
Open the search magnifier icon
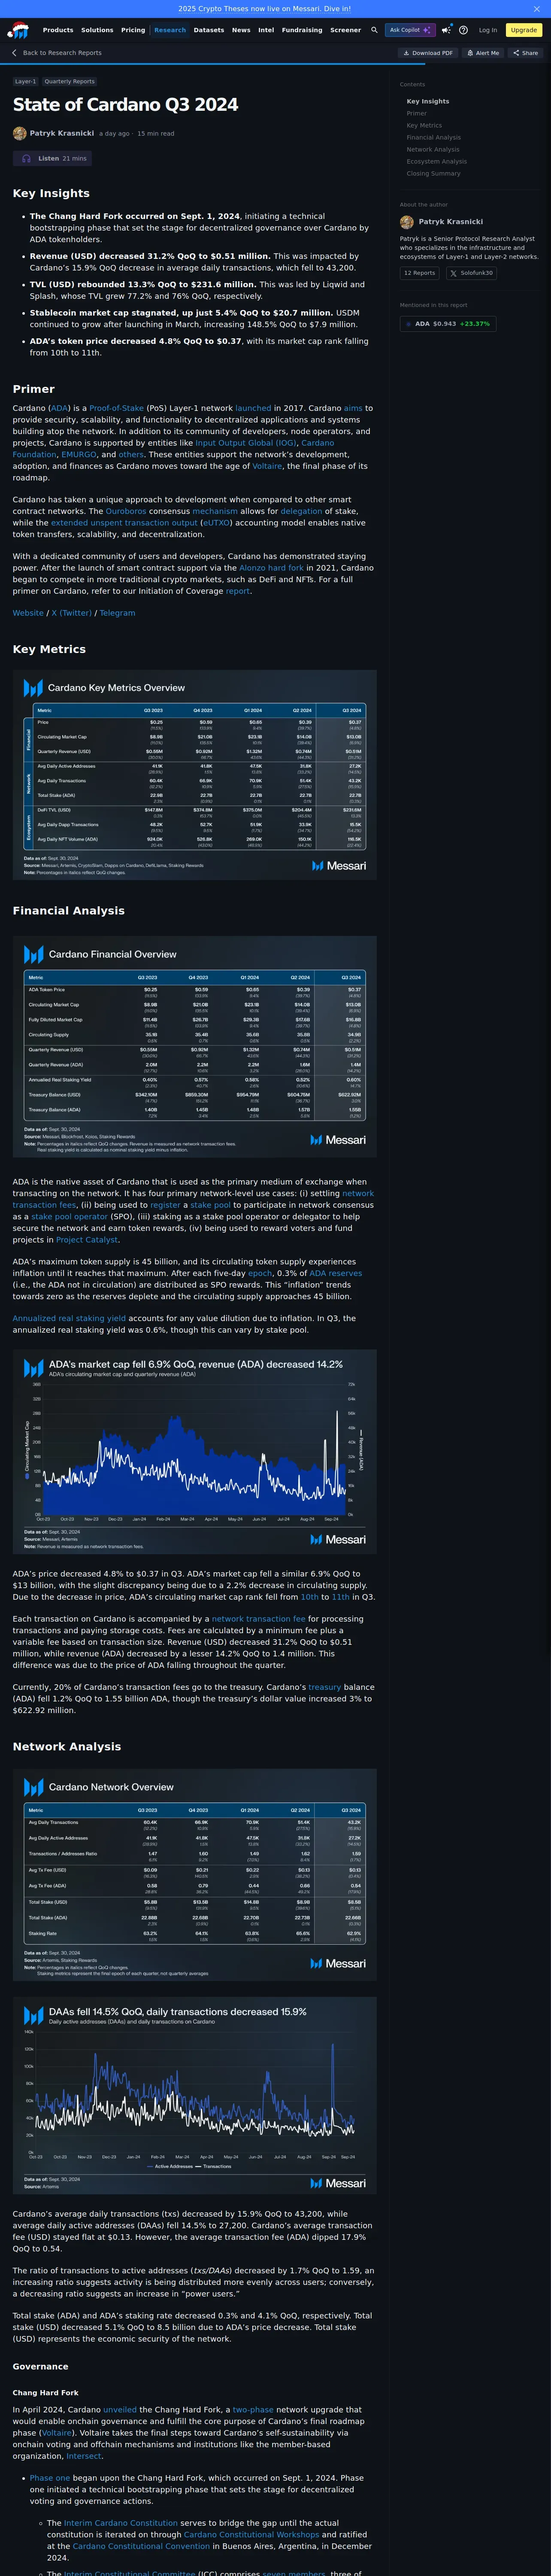pos(374,30)
